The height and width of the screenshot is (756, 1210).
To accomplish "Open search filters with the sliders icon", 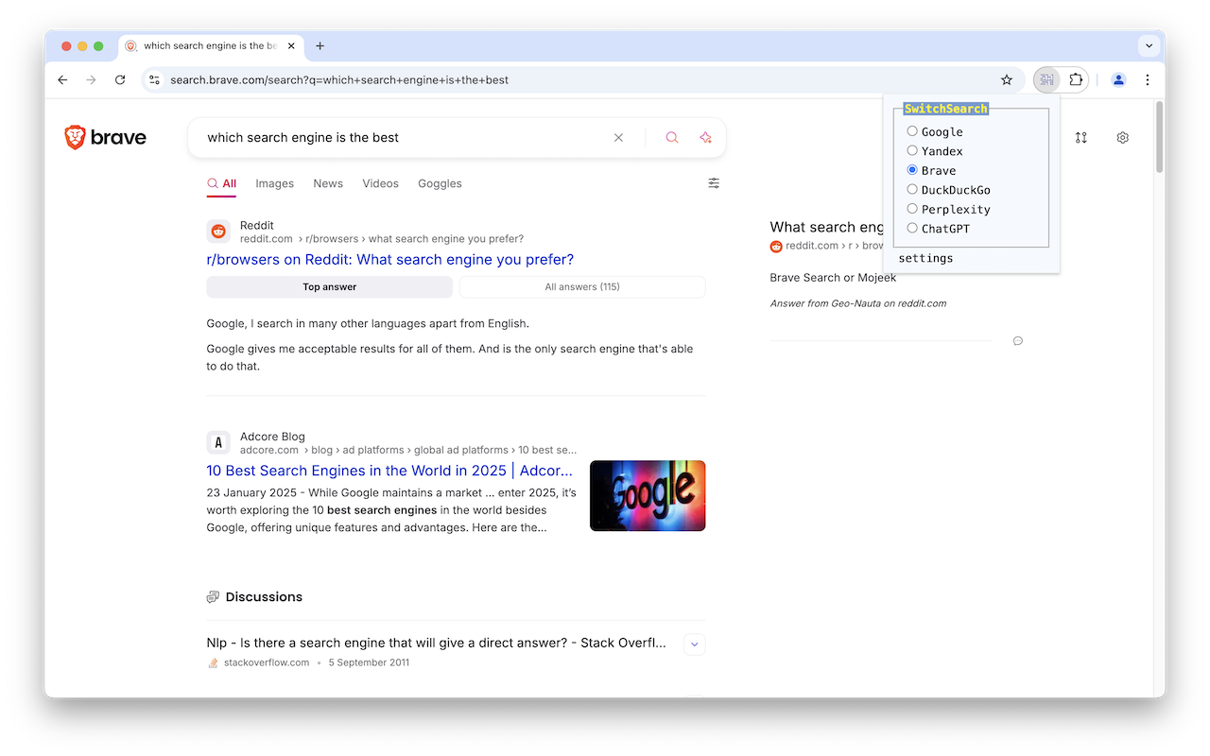I will (x=714, y=182).
